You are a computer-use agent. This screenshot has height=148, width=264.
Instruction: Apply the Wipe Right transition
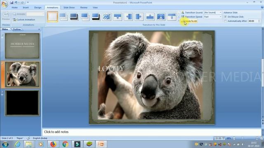[139, 17]
